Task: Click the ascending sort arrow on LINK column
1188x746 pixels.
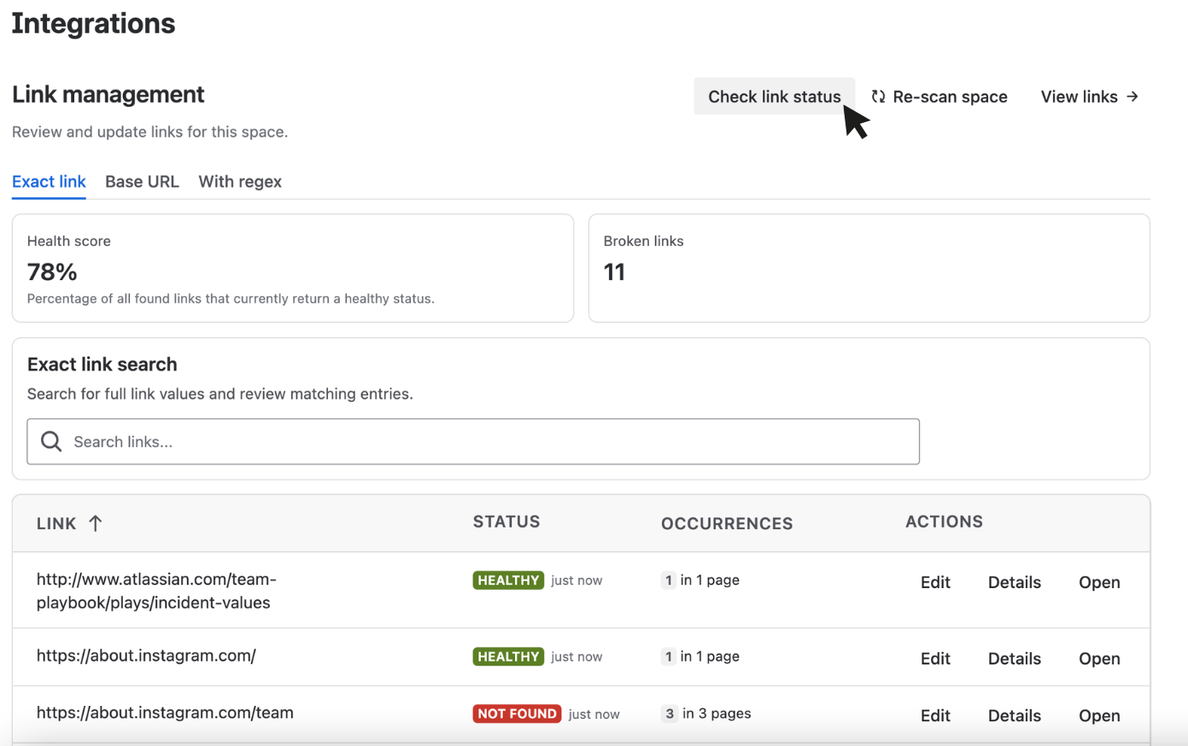Action: click(95, 523)
